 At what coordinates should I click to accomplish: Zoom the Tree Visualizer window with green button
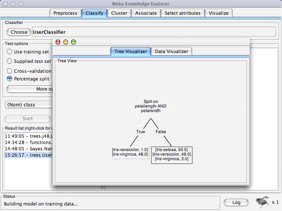tap(73, 42)
